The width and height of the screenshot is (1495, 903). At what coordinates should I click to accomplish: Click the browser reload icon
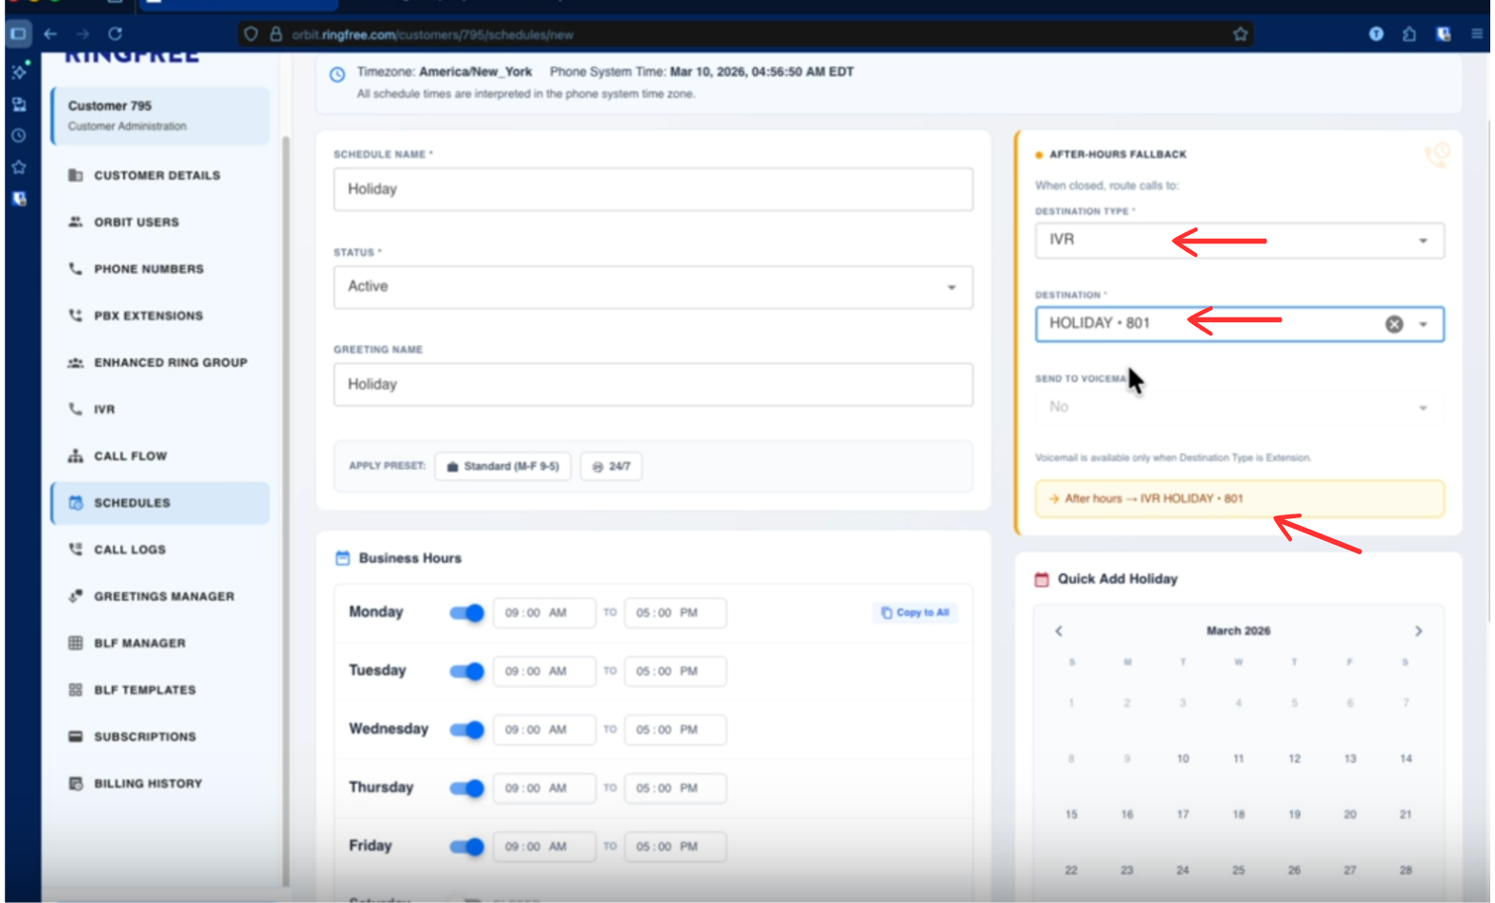click(115, 34)
